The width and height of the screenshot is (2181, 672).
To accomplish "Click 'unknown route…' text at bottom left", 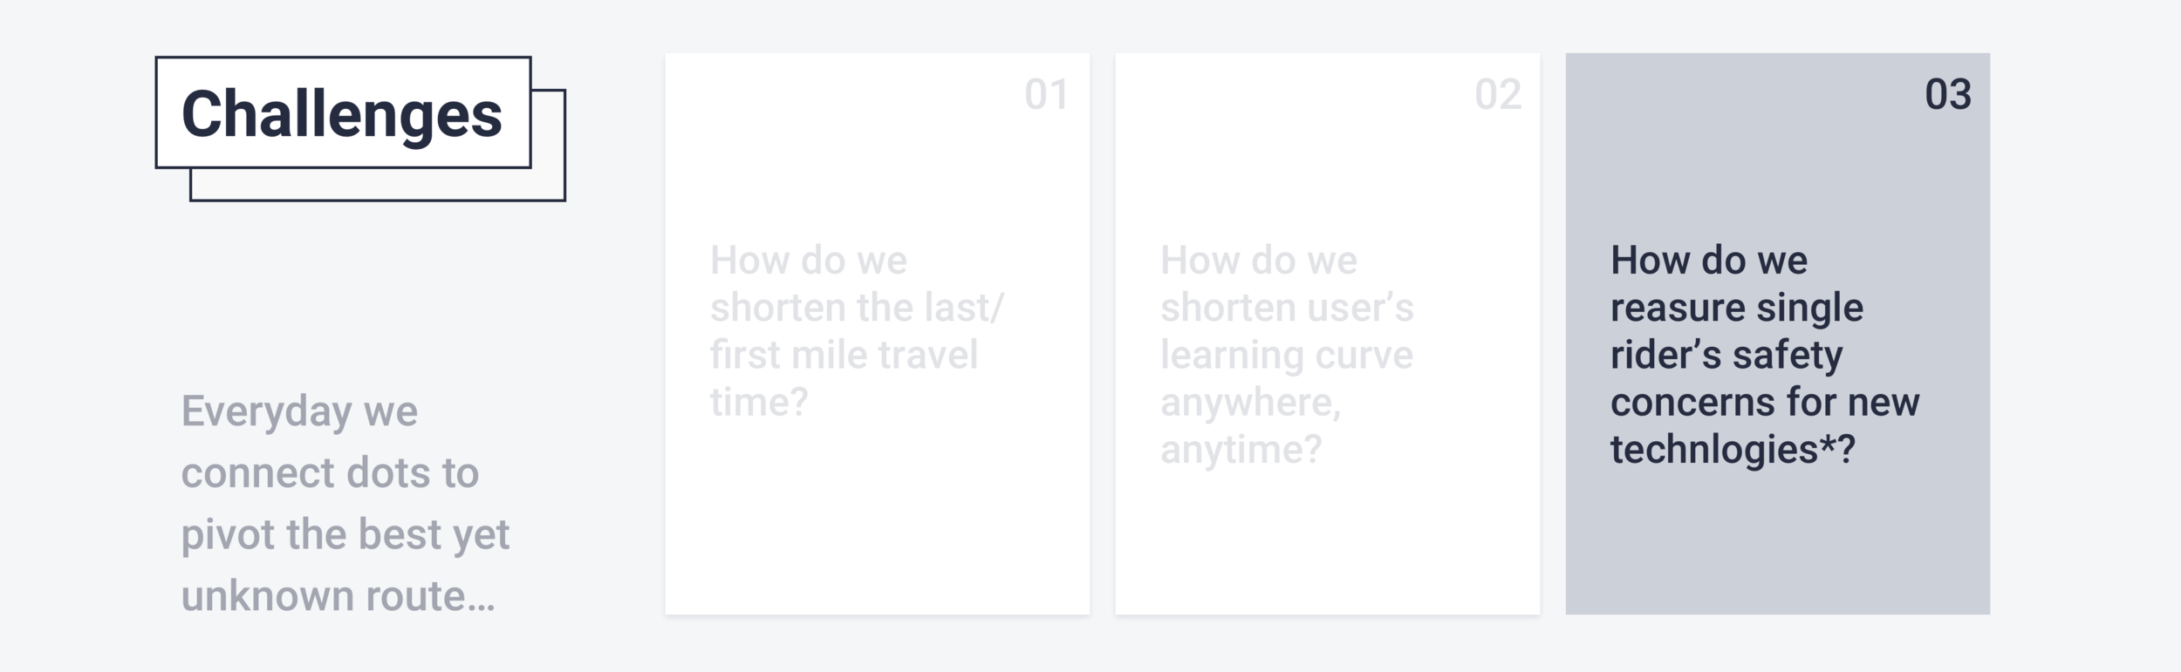I will point(338,596).
